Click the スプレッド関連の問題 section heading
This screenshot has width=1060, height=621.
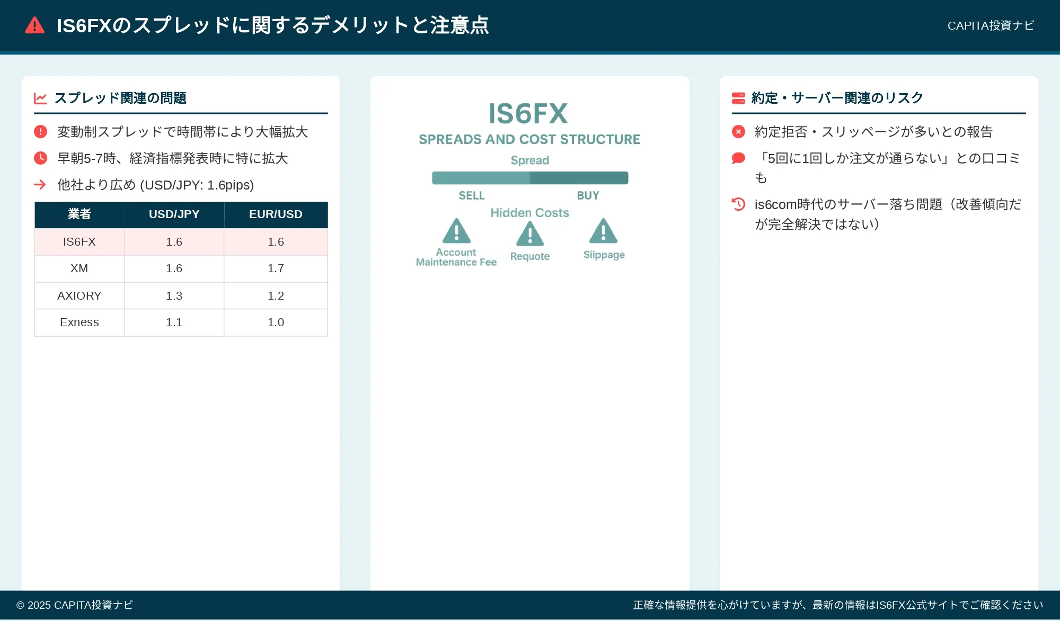120,98
